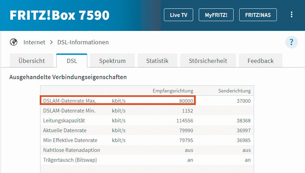The image size is (305, 173).
Task: Click the globe Internet icon
Action: (x=14, y=42)
